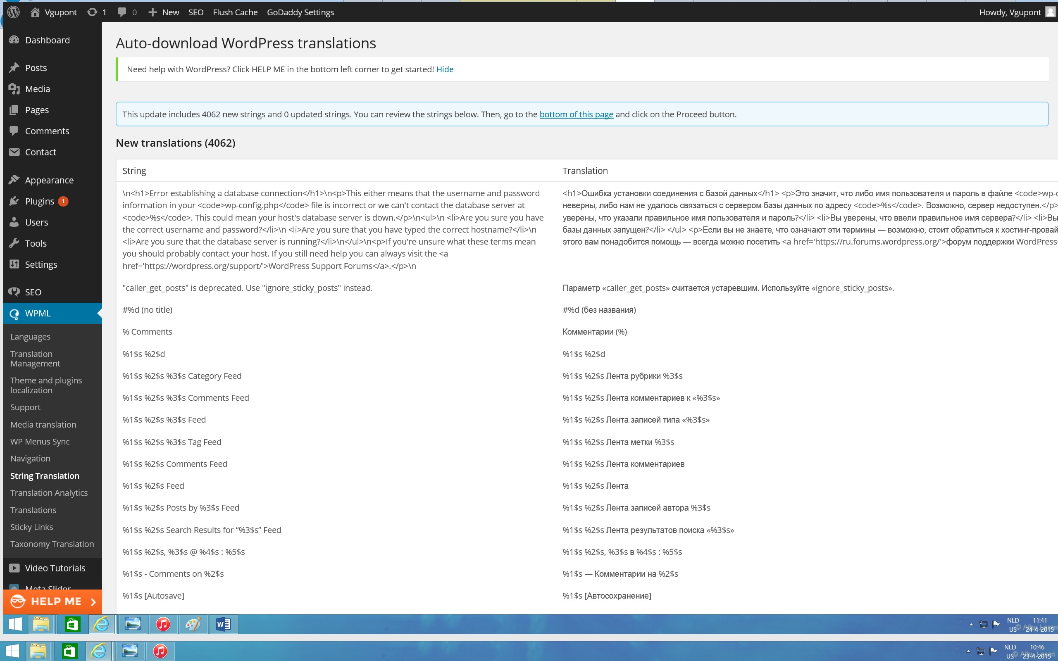Expand the Howdy, Vgupont account menu
The width and height of the screenshot is (1058, 661).
(x=1010, y=12)
